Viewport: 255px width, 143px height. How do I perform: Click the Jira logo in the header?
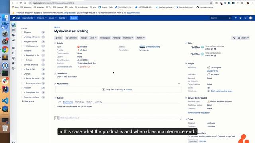[x=16, y=18]
